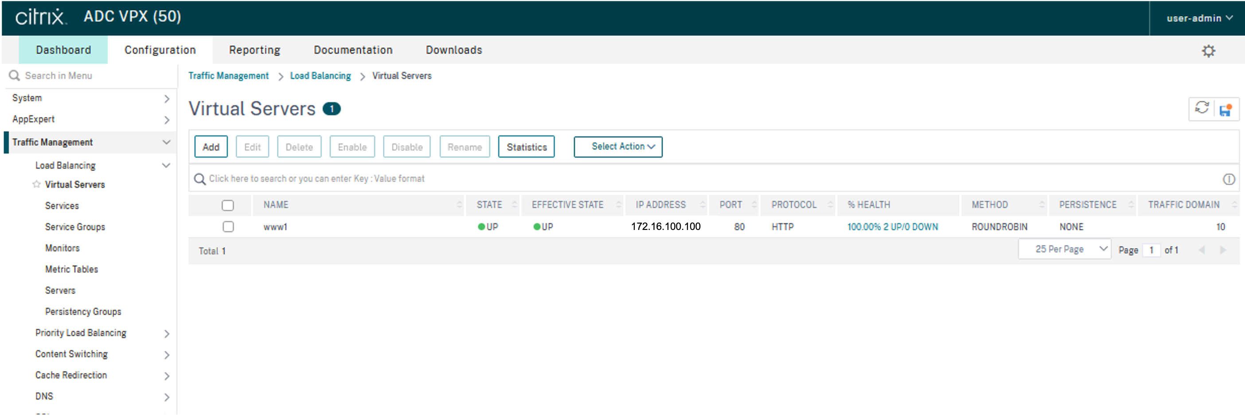Click the save configuration disk icon
This screenshot has width=1245, height=416.
(1225, 110)
